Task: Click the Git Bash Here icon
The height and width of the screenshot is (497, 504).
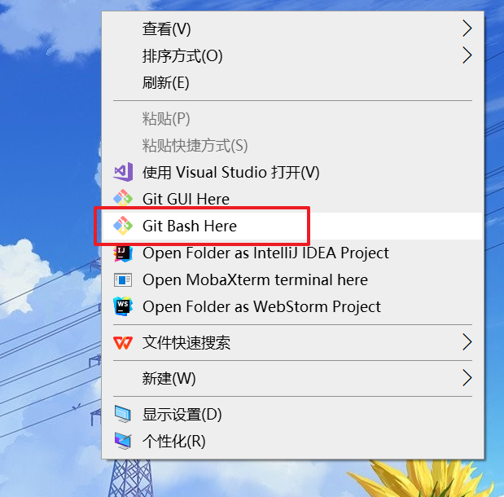Action: (123, 226)
